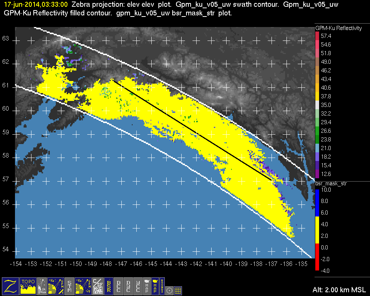Click the longitude label -147

pos(121,264)
